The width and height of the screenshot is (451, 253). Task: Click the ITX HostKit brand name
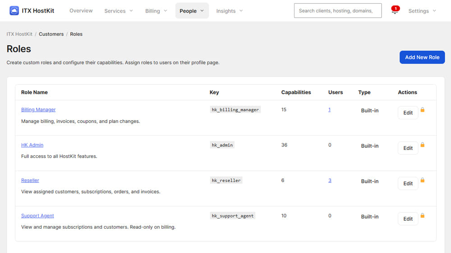click(38, 11)
